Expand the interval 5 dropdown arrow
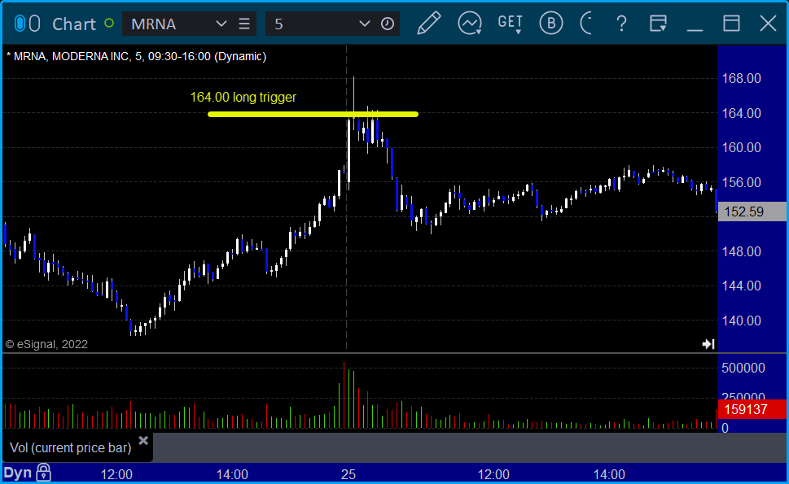This screenshot has width=789, height=484. [x=364, y=24]
